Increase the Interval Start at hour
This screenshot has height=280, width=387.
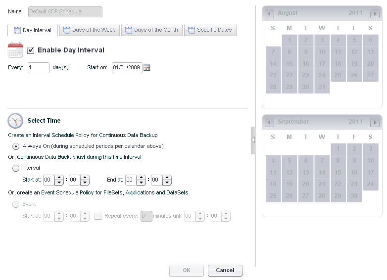pos(59,178)
